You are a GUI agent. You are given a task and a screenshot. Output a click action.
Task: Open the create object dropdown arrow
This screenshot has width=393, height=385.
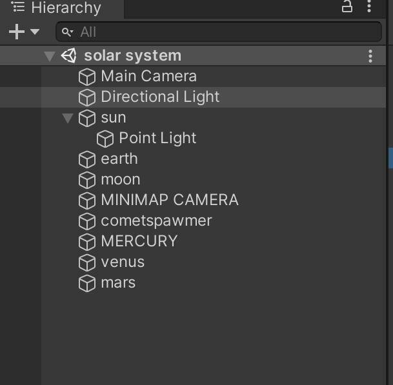pyautogui.click(x=35, y=32)
